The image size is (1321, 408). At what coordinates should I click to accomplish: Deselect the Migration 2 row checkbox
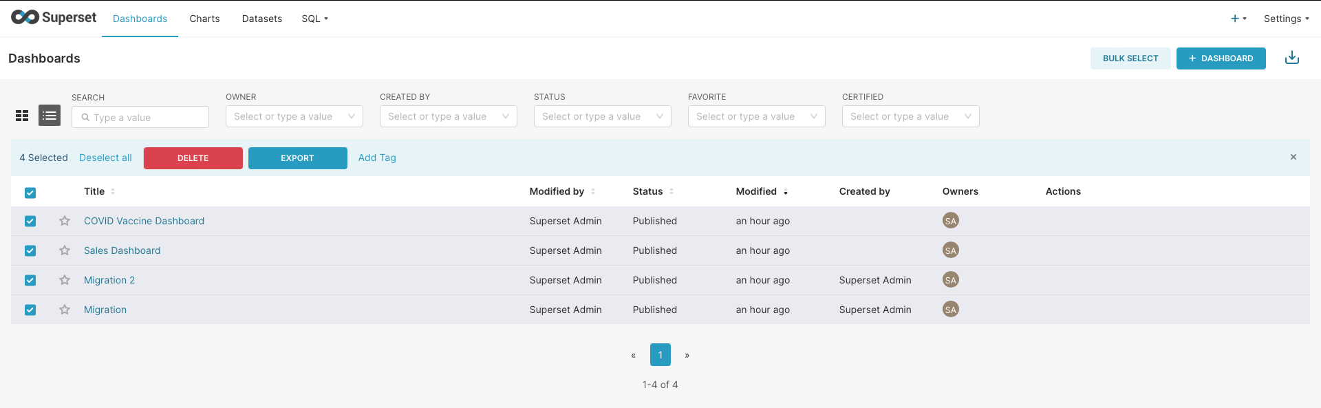pyautogui.click(x=30, y=280)
